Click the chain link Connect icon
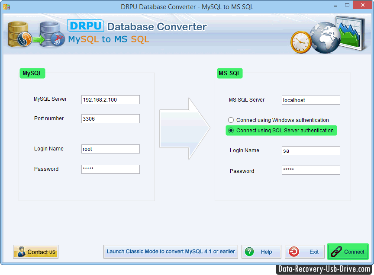 336,252
